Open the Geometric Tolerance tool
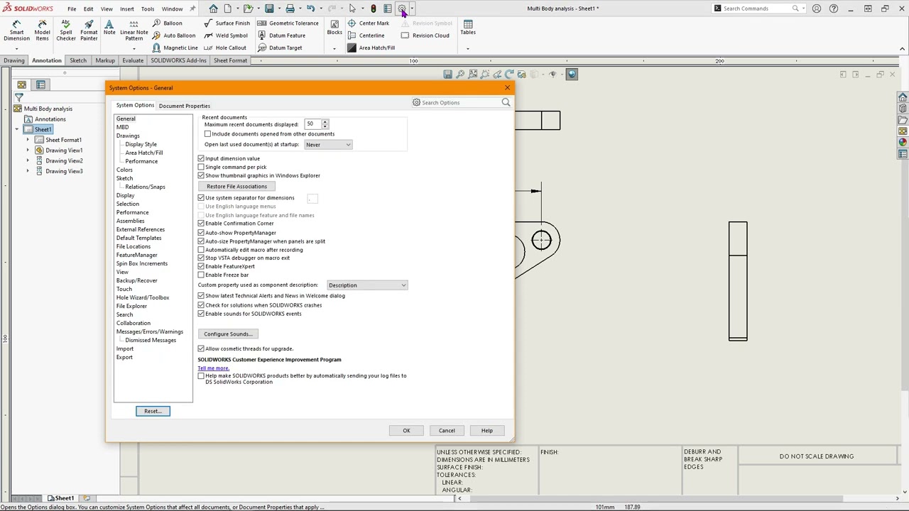This screenshot has height=511, width=909. 288,23
